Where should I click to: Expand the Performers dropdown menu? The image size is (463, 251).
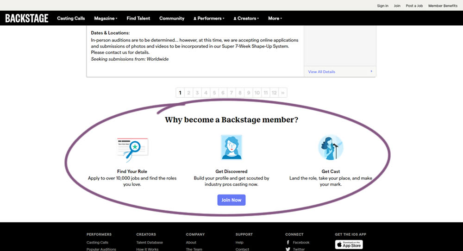209,19
